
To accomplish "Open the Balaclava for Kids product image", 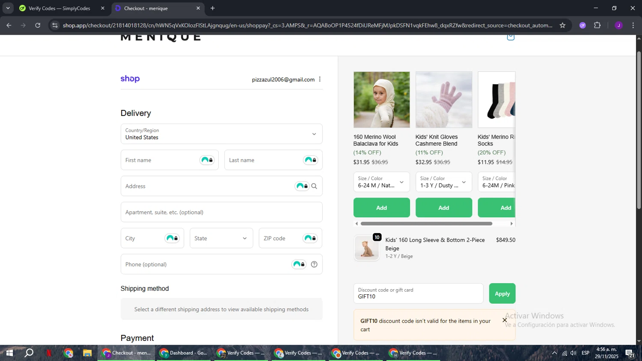I will pos(381,100).
